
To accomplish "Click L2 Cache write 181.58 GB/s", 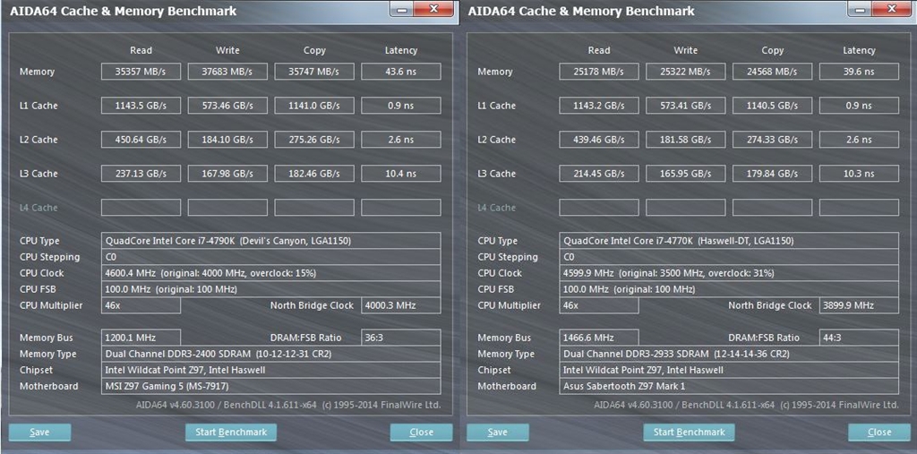I will [x=685, y=139].
